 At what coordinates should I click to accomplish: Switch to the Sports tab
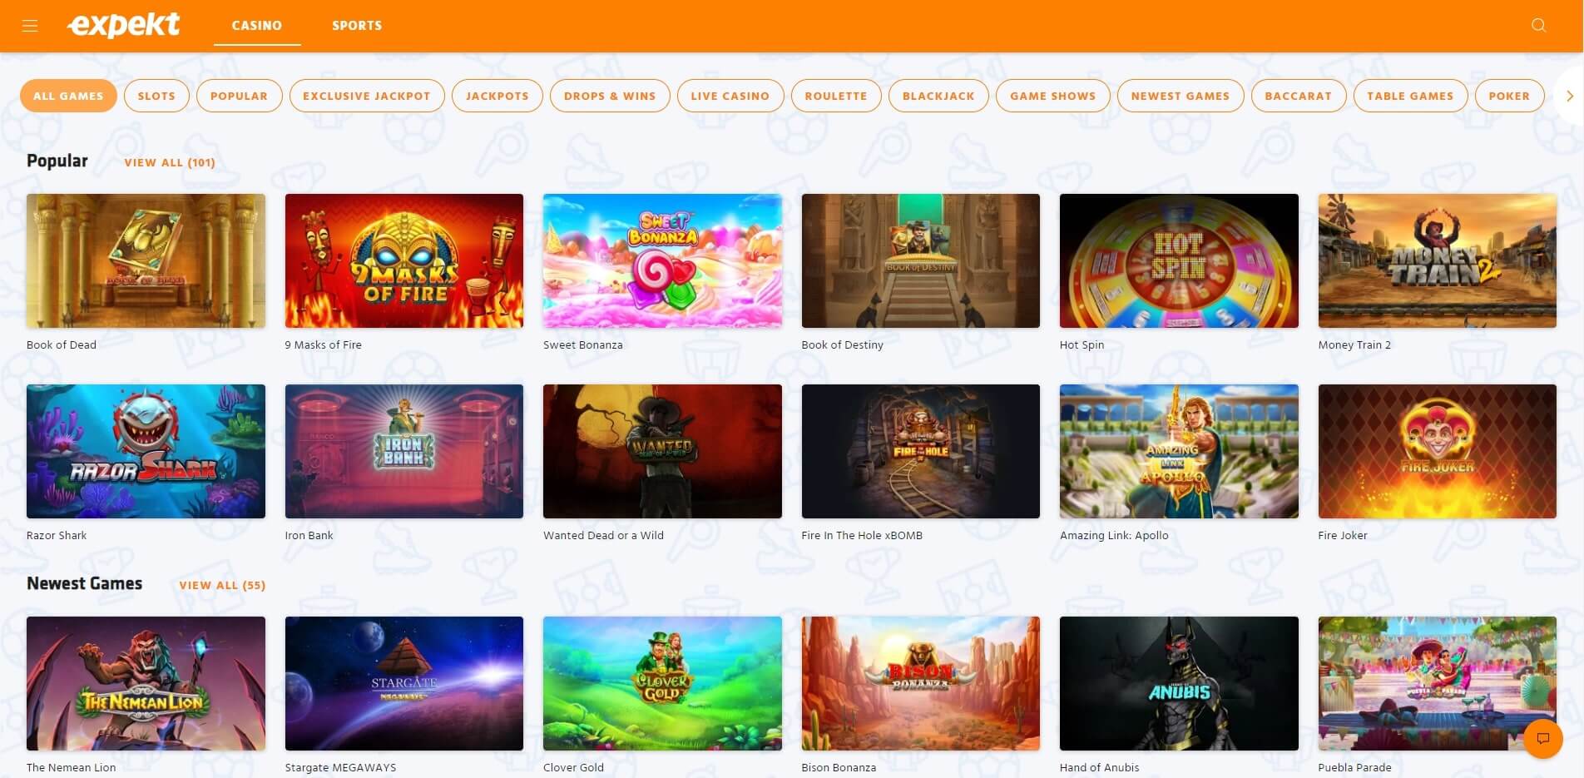point(357,26)
